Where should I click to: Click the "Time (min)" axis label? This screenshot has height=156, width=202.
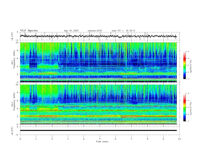click(102, 141)
